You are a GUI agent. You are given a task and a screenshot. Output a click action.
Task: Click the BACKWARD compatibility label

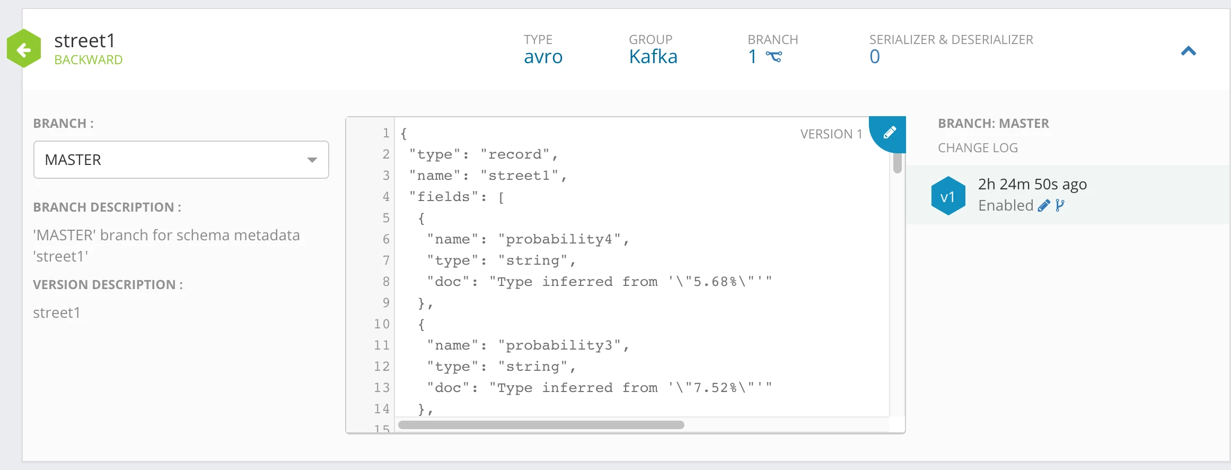[x=89, y=60]
